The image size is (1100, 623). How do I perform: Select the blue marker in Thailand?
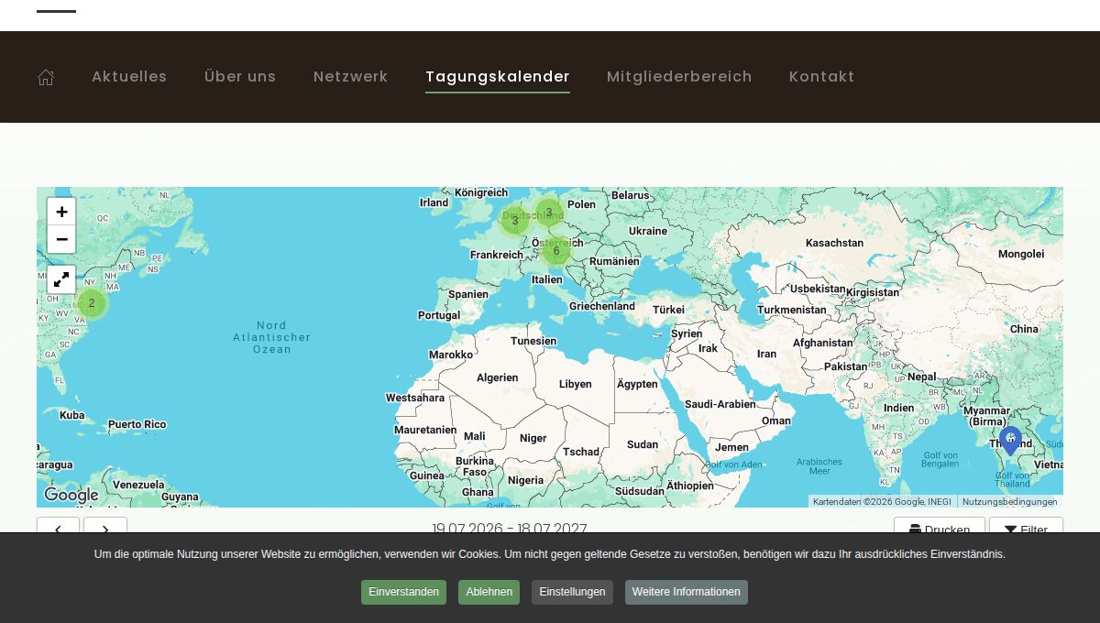[x=1010, y=440]
